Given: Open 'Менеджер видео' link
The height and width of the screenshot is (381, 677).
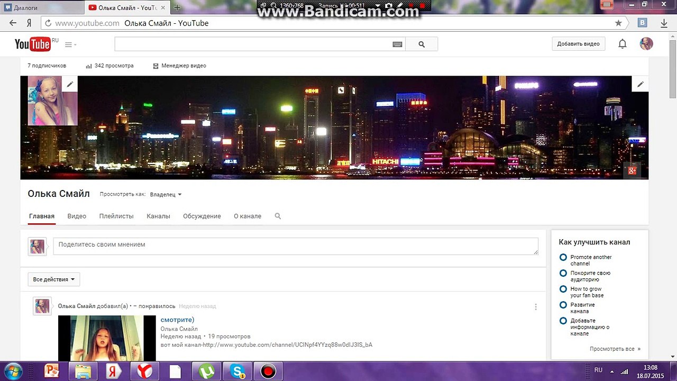Looking at the screenshot, I should (x=179, y=66).
